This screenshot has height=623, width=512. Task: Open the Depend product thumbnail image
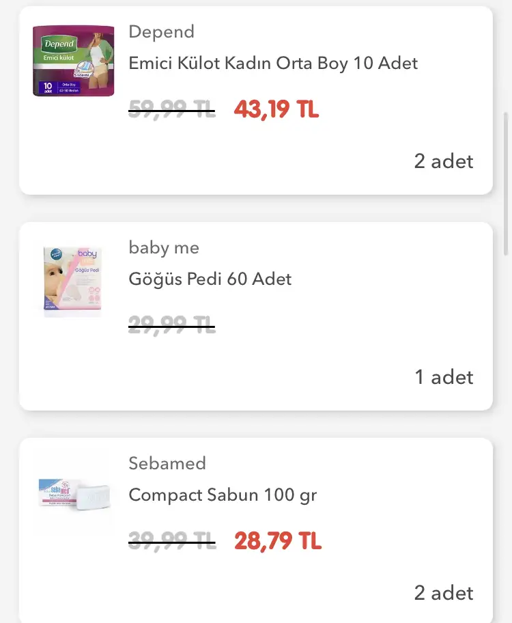(73, 60)
